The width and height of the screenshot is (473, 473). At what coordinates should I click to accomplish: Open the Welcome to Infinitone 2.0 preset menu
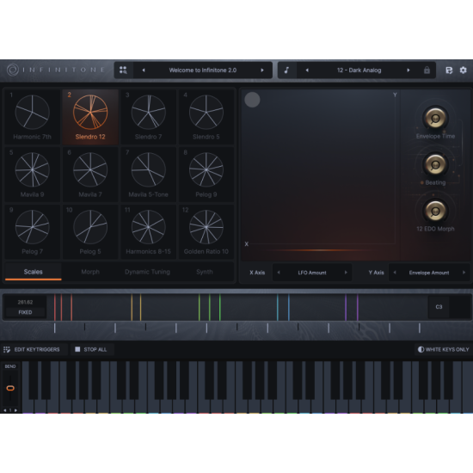203,71
